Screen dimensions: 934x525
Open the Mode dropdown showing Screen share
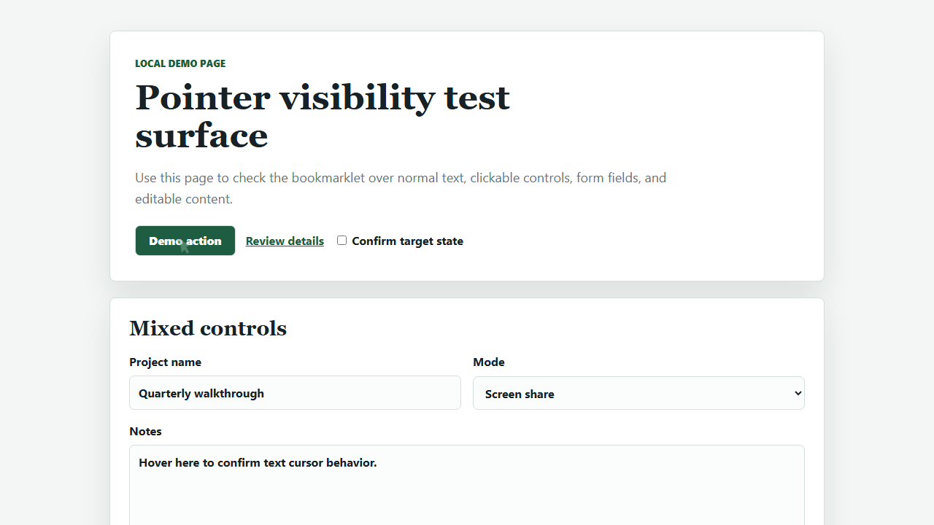tap(638, 393)
